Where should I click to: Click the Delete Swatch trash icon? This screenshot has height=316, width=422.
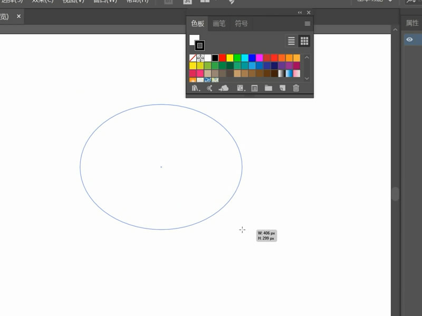pos(296,88)
